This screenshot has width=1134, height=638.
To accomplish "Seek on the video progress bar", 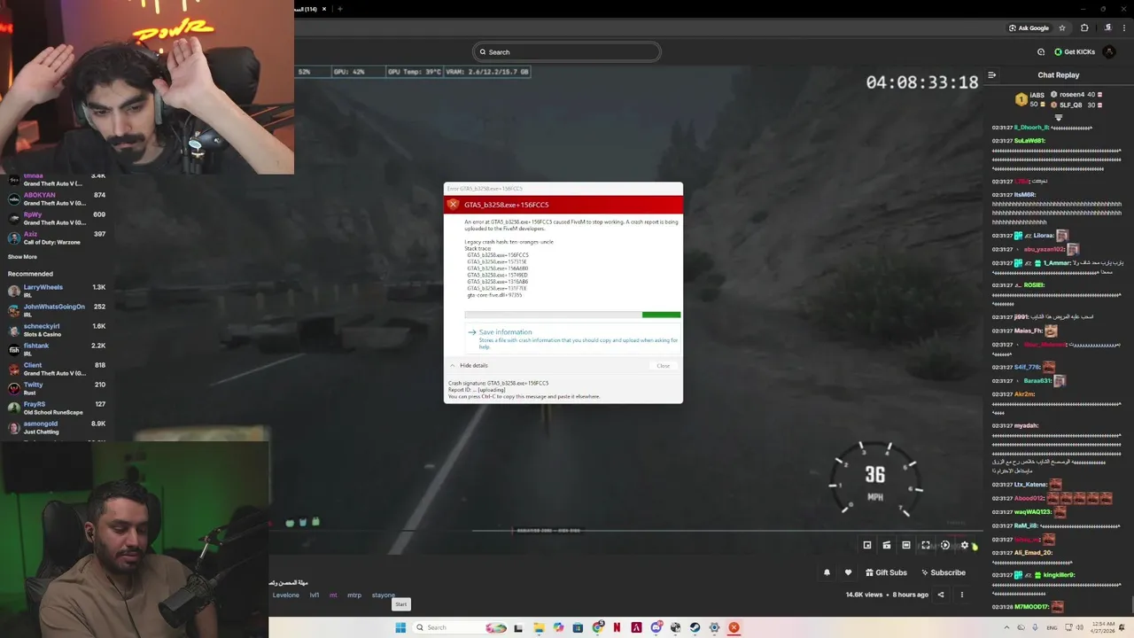I will point(726,531).
